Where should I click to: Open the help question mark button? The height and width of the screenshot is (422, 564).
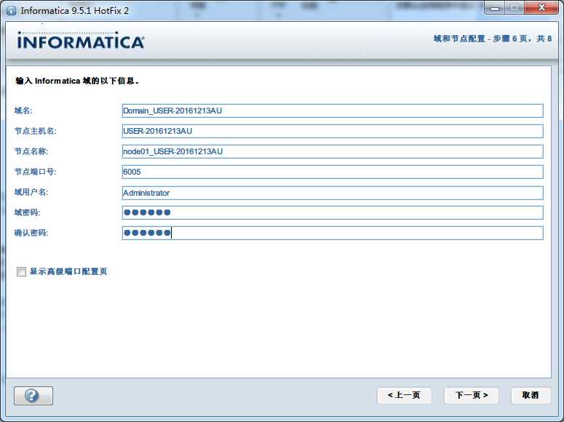click(x=33, y=396)
